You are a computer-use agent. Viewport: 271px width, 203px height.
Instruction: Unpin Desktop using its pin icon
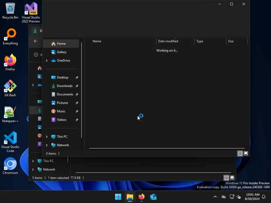(x=77, y=77)
